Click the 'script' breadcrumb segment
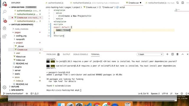Image resolution: width=189 pixels, height=106 pixels. pos(122,7)
